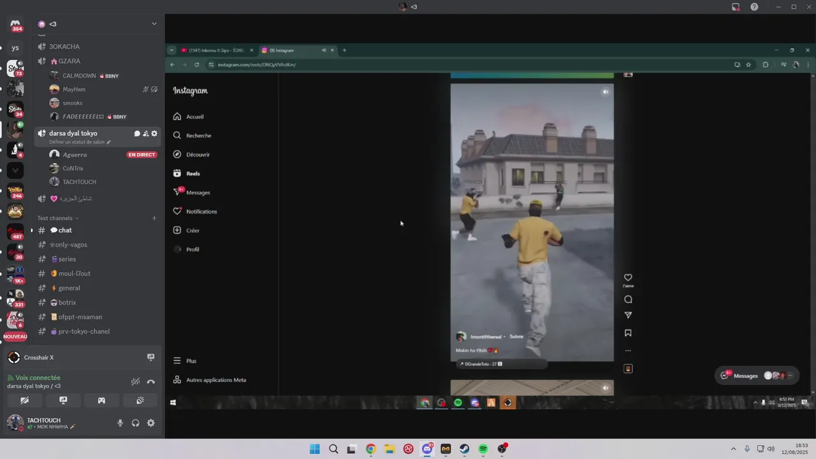
Task: Switch to the YouTube tab in streamed Chrome
Action: (x=217, y=50)
